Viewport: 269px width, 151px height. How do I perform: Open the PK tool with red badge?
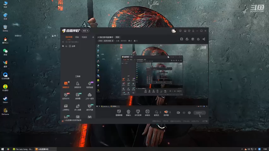pos(66,96)
